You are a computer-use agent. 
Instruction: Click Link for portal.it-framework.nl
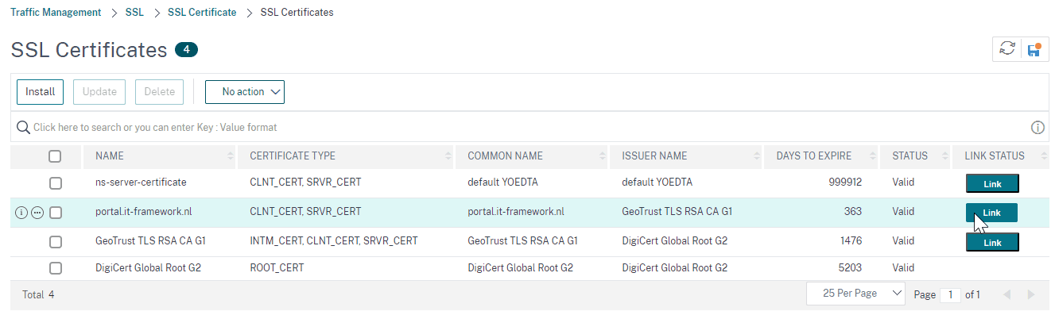[x=992, y=213]
